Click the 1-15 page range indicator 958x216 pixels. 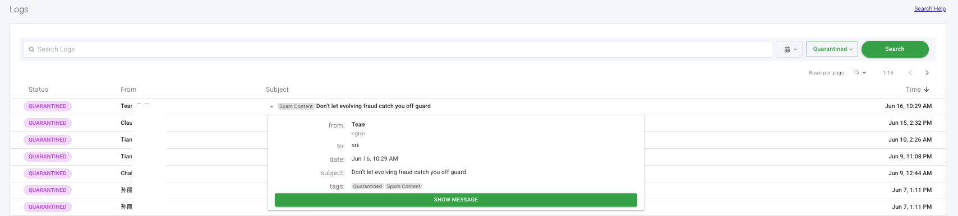(x=888, y=73)
